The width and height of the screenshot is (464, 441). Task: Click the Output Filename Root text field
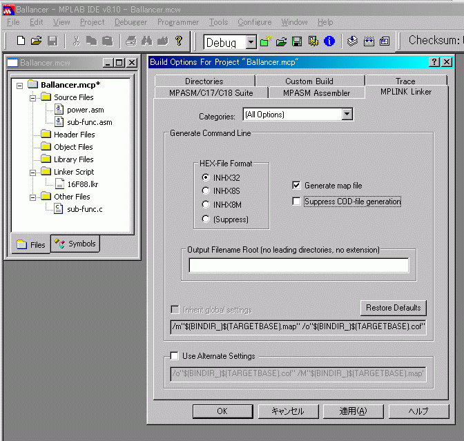click(x=299, y=265)
